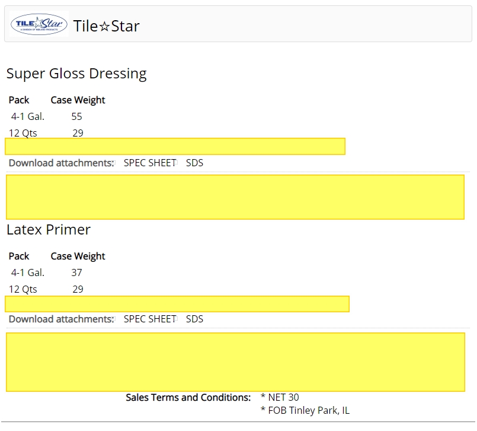This screenshot has width=477, height=431.
Task: Click Case Weight header under Latex Primer
Action: coord(78,256)
